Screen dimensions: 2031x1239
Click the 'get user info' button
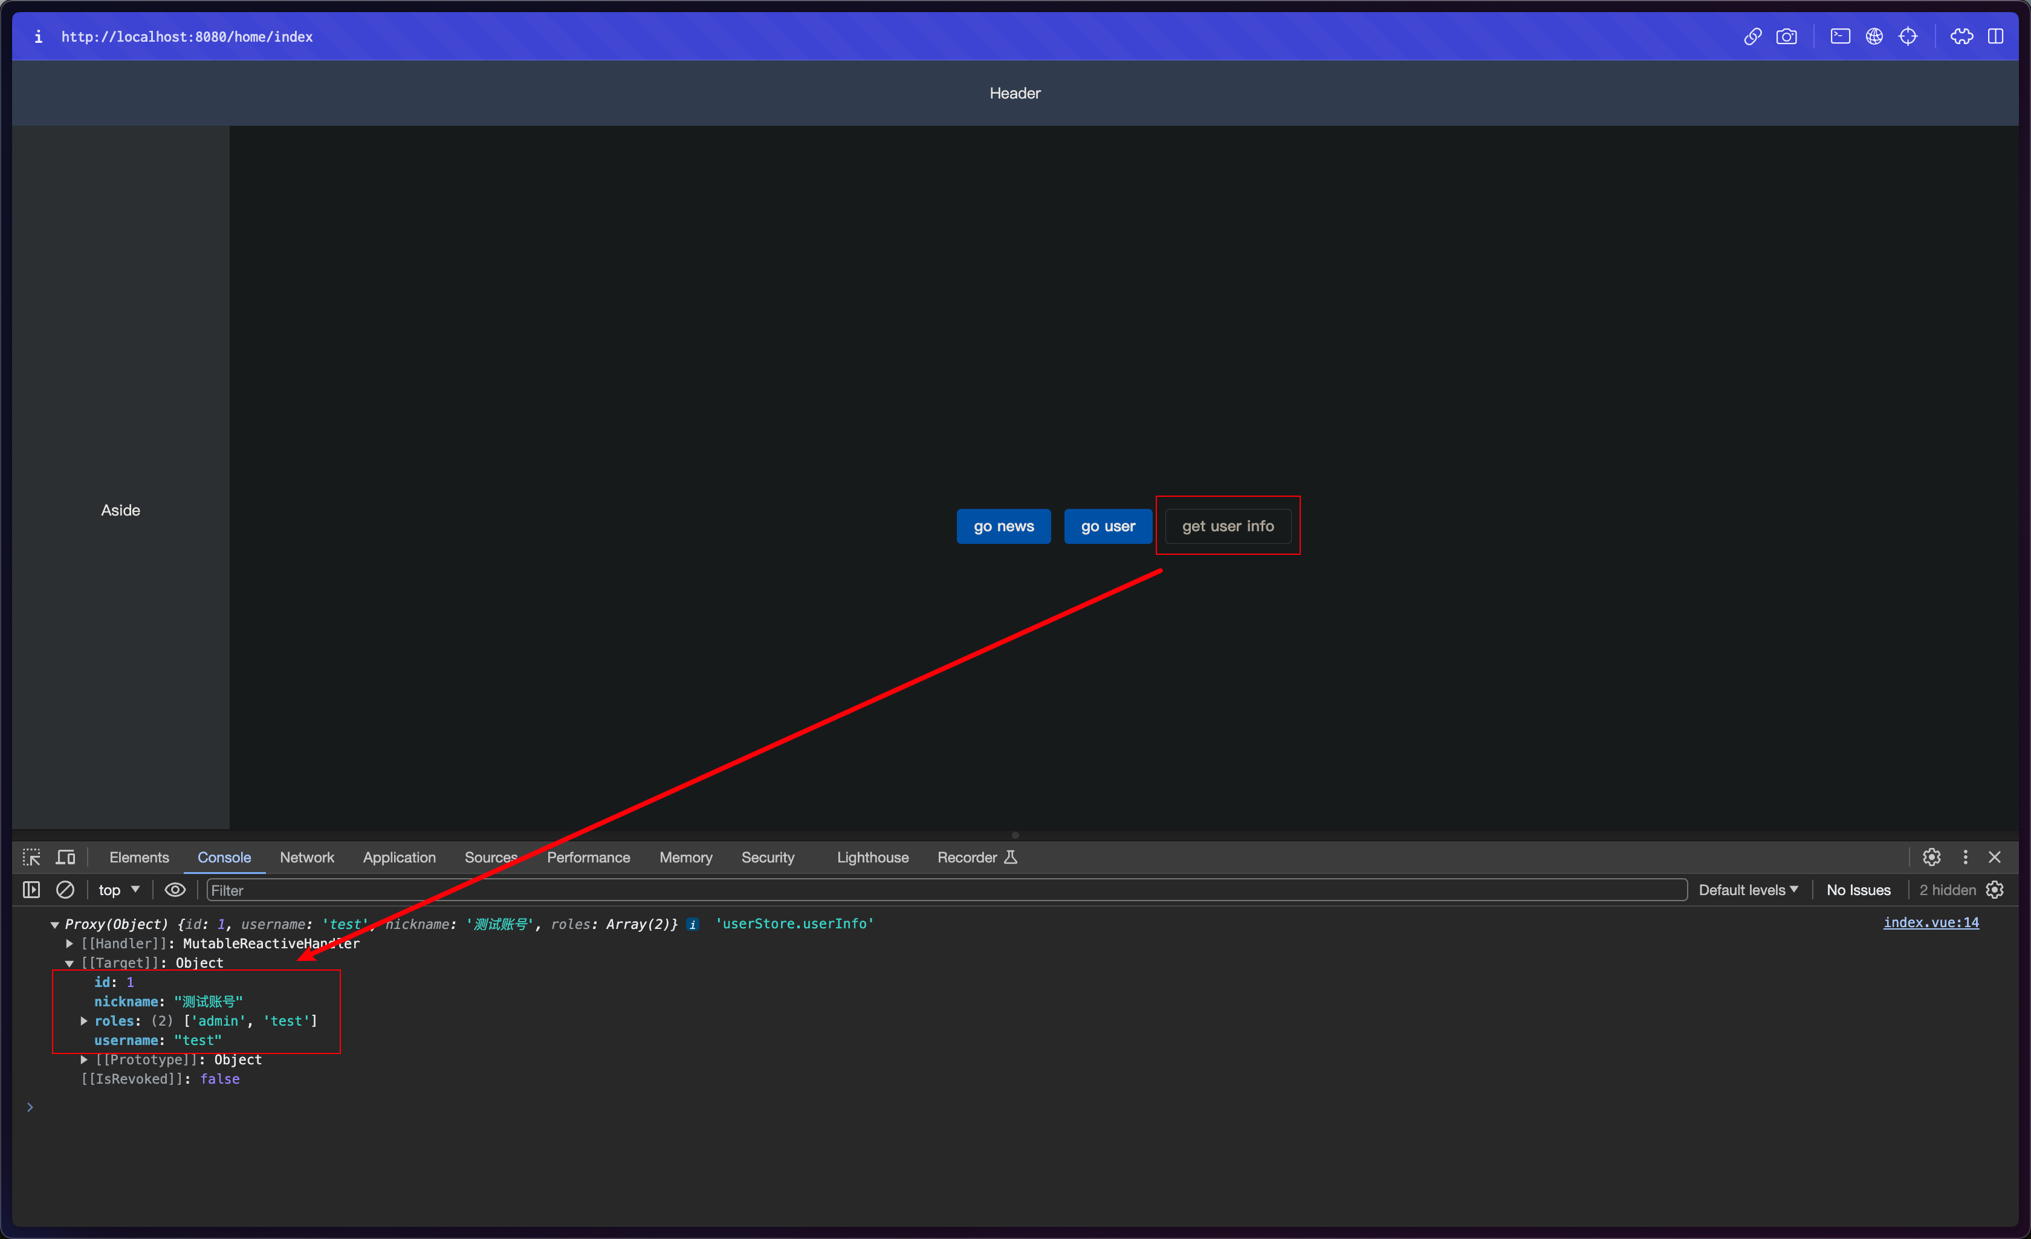click(x=1227, y=525)
